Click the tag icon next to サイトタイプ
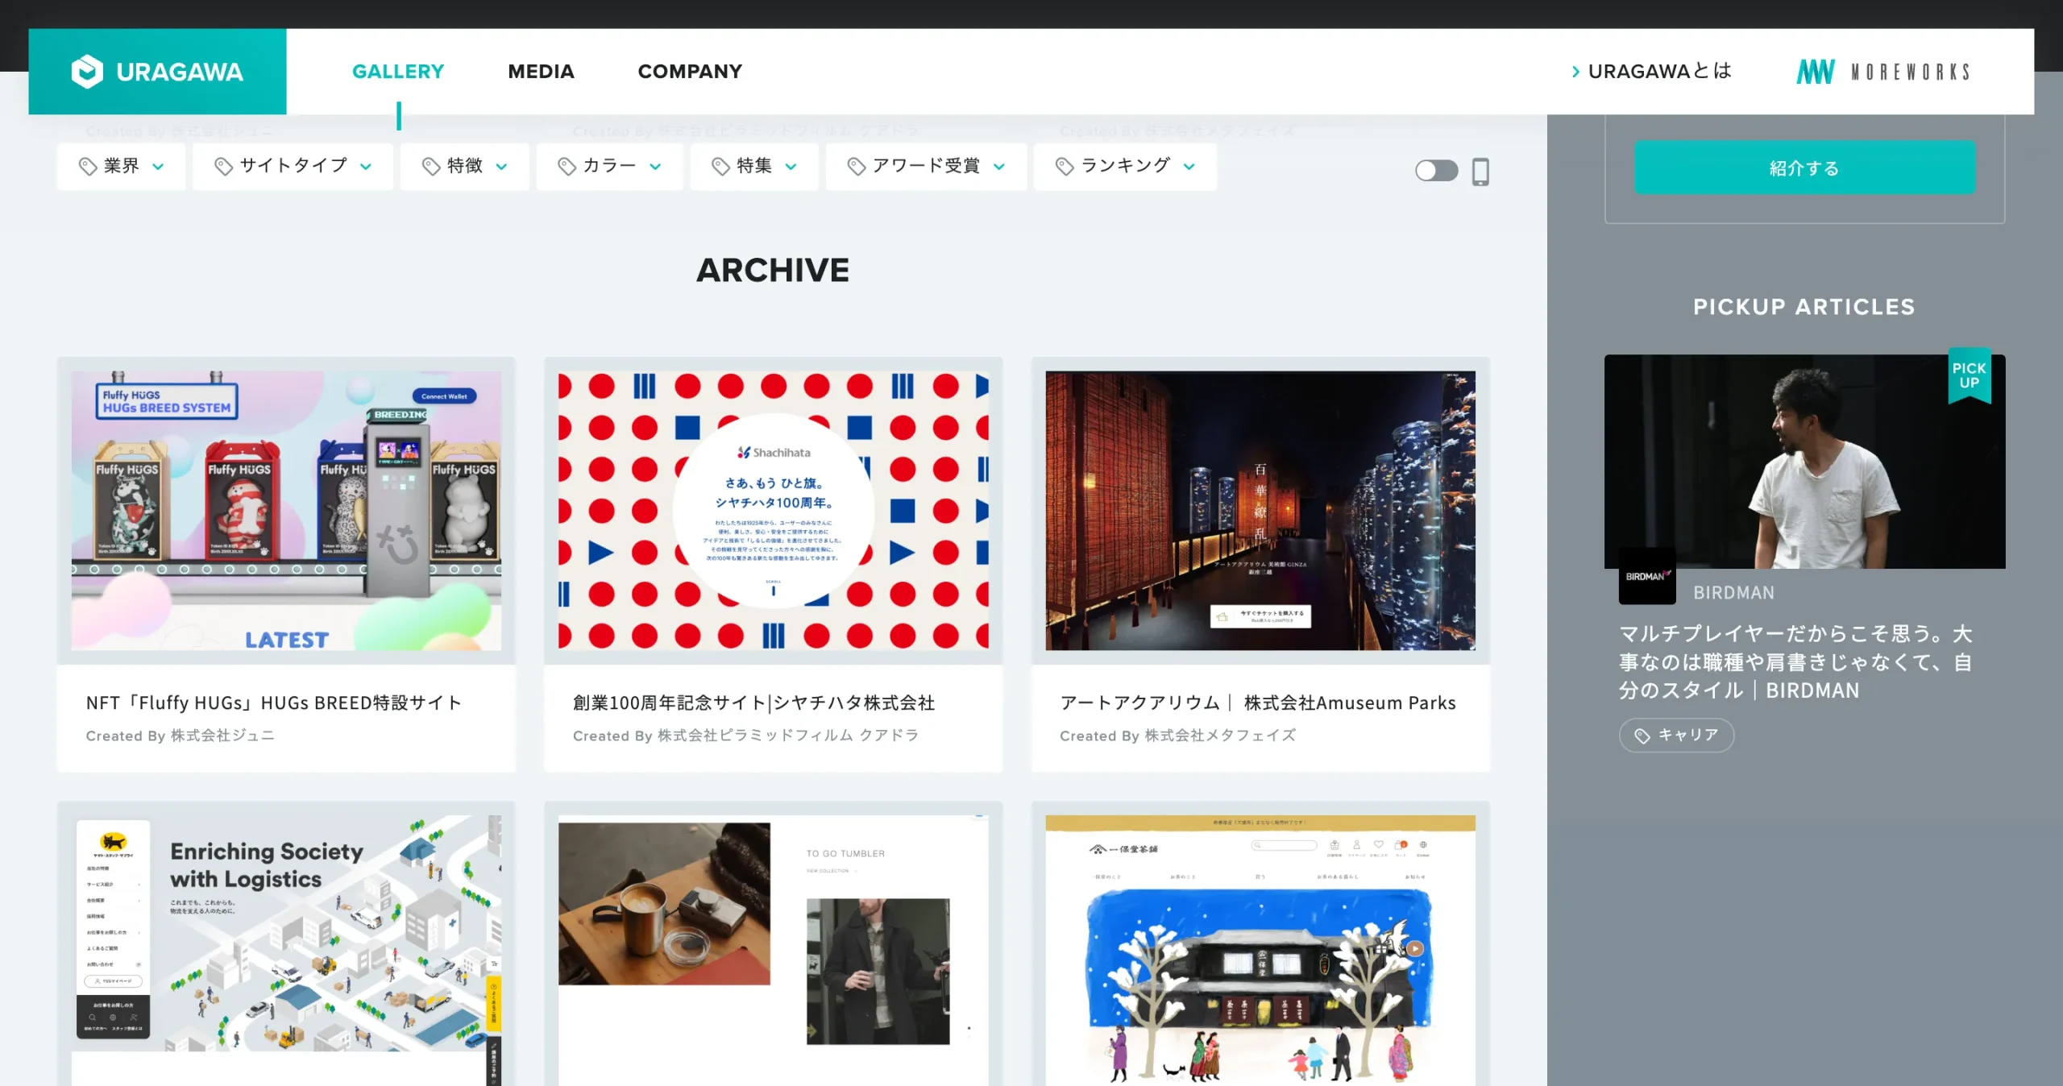Image resolution: width=2063 pixels, height=1086 pixels. [223, 166]
